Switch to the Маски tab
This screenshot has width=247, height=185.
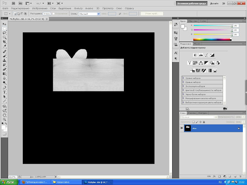click(197, 44)
